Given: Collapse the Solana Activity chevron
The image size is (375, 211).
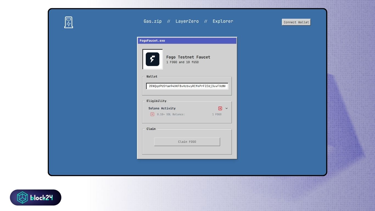Looking at the screenshot, I should 226,109.
